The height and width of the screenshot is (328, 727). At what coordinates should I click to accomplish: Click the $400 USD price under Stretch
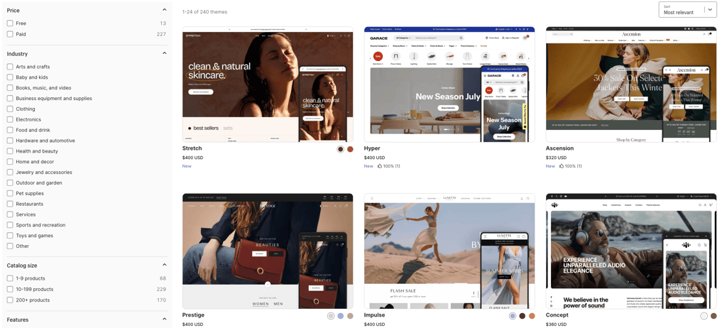(x=193, y=158)
